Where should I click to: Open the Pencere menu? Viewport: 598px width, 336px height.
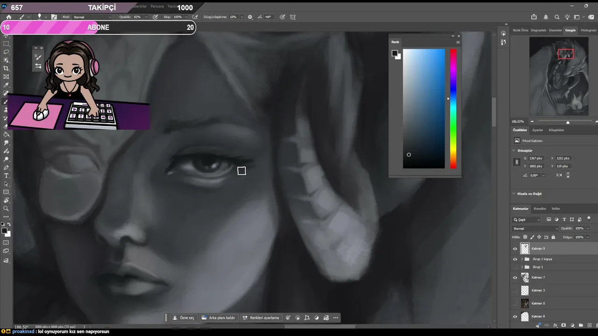pos(157,7)
